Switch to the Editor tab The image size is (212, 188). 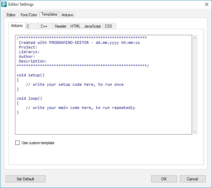click(x=11, y=15)
